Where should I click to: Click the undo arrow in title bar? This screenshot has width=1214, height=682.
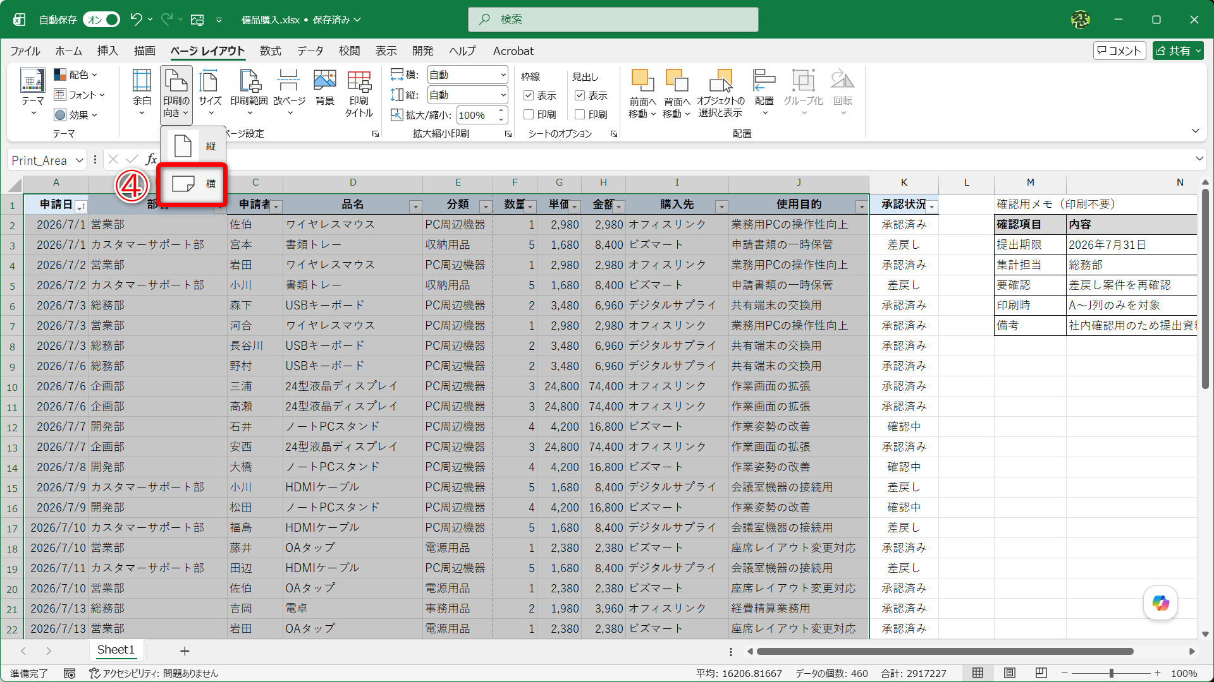click(x=135, y=20)
